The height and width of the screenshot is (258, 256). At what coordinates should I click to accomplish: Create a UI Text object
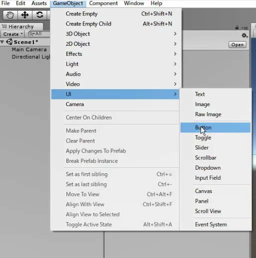[216, 94]
